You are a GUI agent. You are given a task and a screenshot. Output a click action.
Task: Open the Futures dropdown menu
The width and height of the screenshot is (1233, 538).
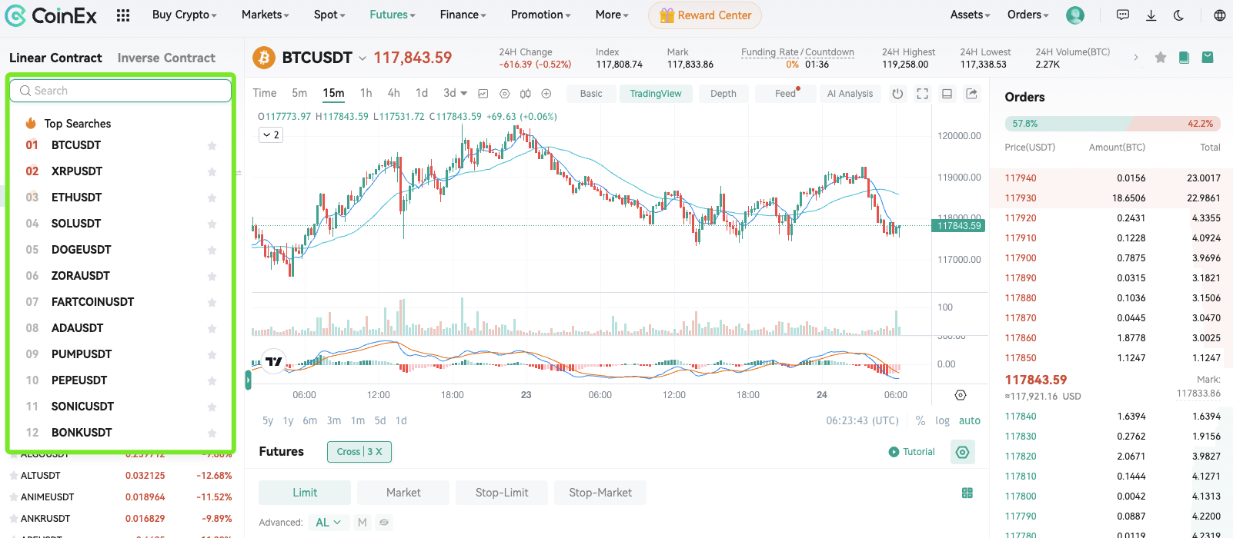393,15
